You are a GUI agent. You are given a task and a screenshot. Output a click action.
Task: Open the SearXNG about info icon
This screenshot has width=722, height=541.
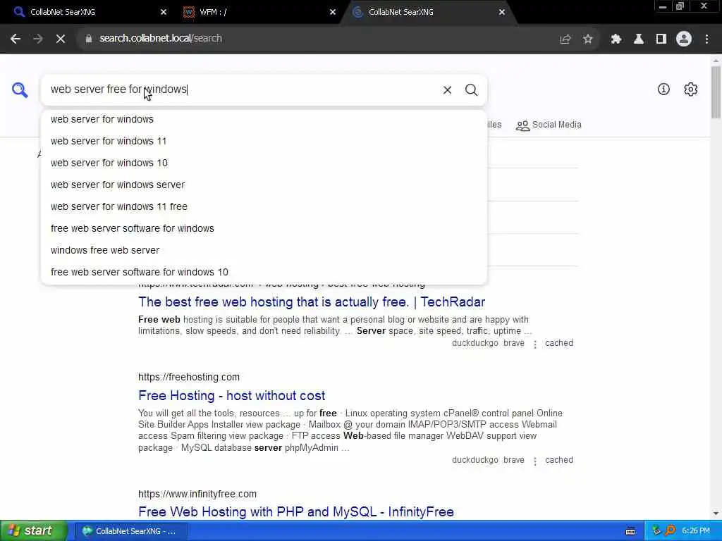[663, 89]
